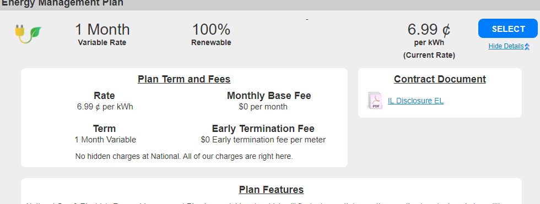
Task: Click the (Current Rate) caption
Action: (x=429, y=56)
